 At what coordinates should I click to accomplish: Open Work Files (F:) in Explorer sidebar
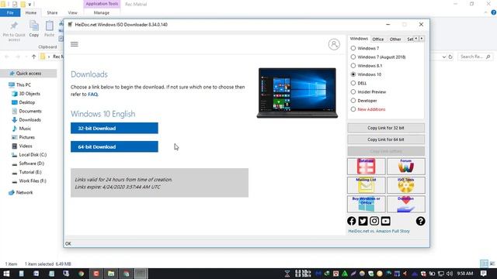pos(33,181)
